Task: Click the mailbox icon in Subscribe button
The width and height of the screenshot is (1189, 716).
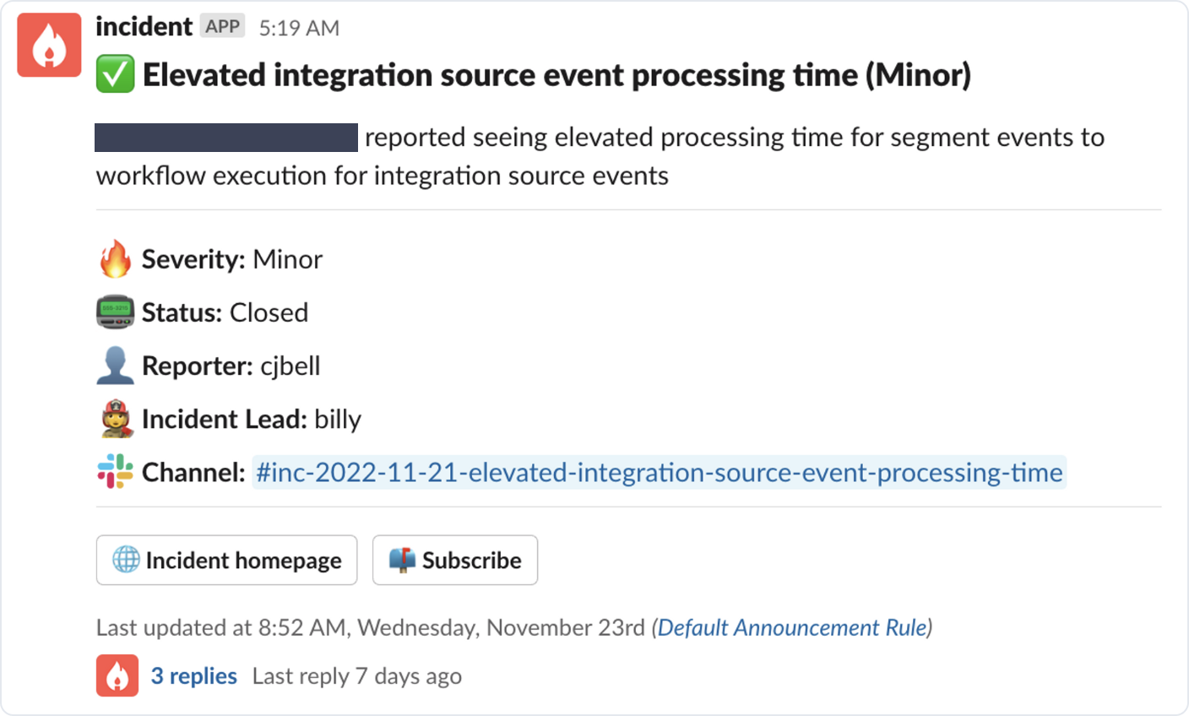Action: [402, 560]
